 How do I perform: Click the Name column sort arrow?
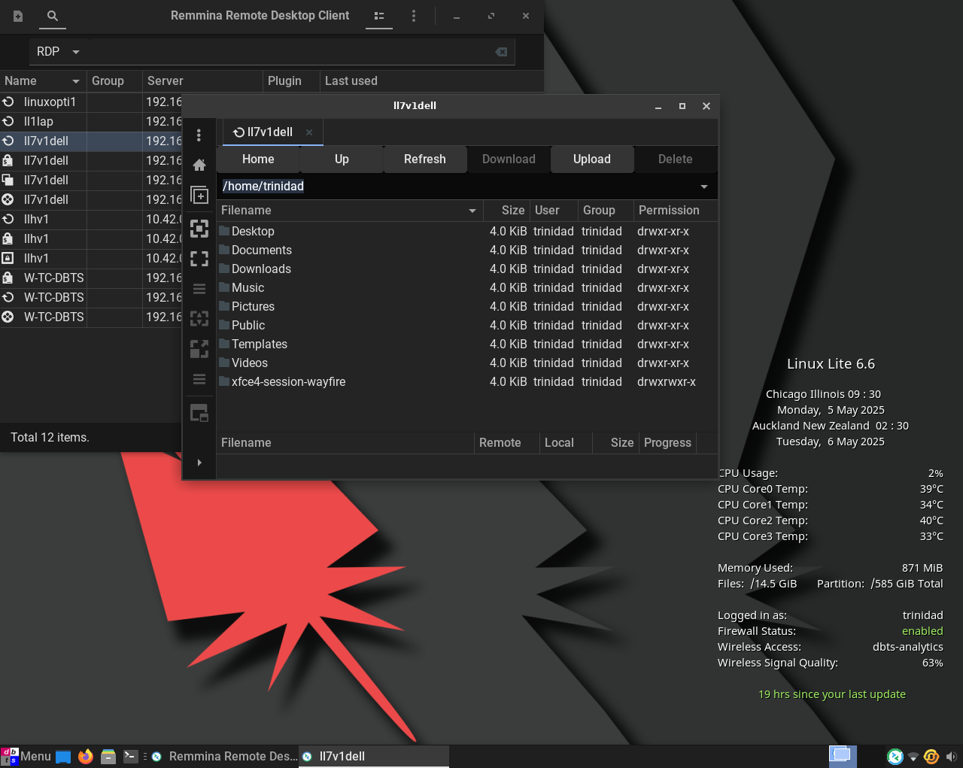76,81
